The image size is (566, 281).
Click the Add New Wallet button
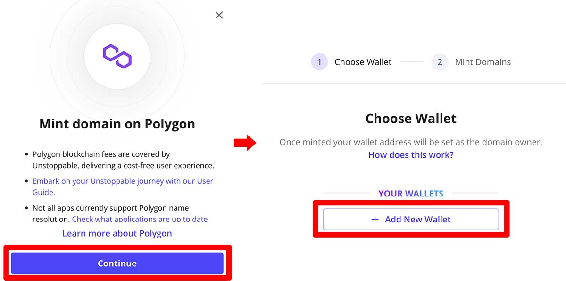pos(411,219)
